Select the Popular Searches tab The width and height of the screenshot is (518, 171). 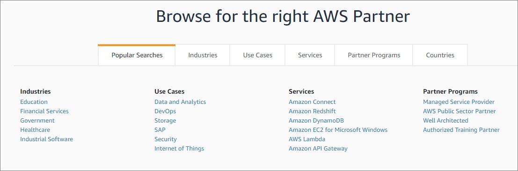(x=137, y=55)
